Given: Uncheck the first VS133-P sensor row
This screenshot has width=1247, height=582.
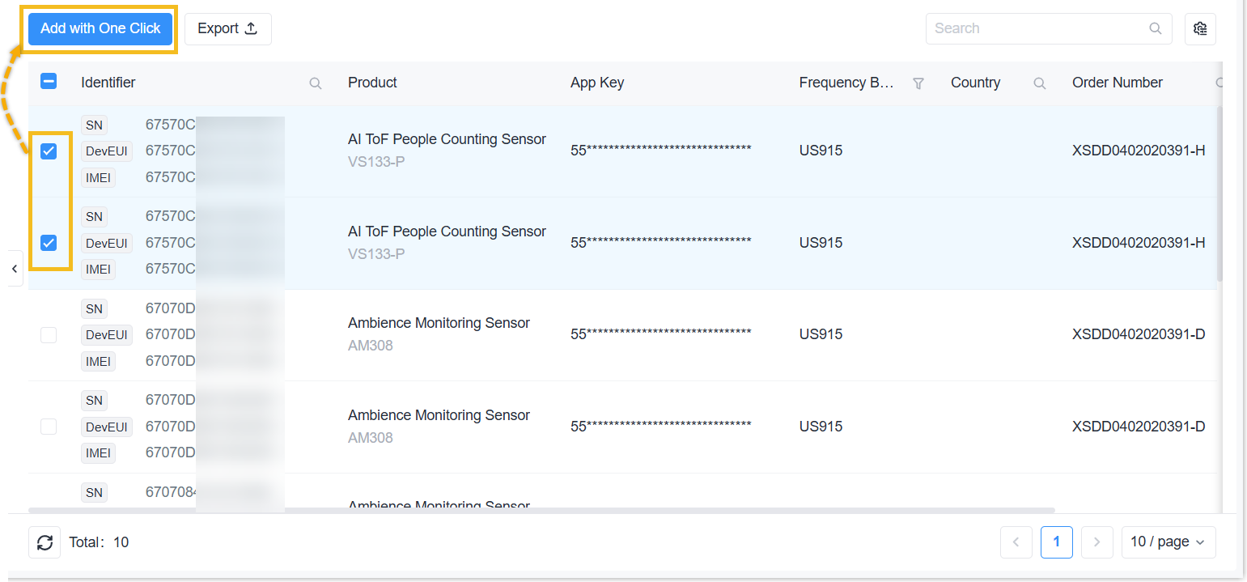Looking at the screenshot, I should (x=49, y=151).
